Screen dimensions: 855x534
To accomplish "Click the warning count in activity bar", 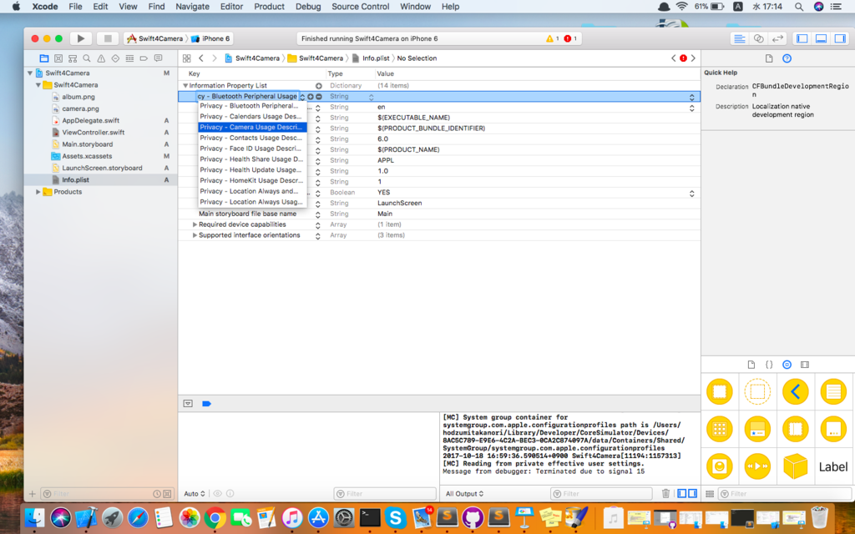I will [553, 38].
